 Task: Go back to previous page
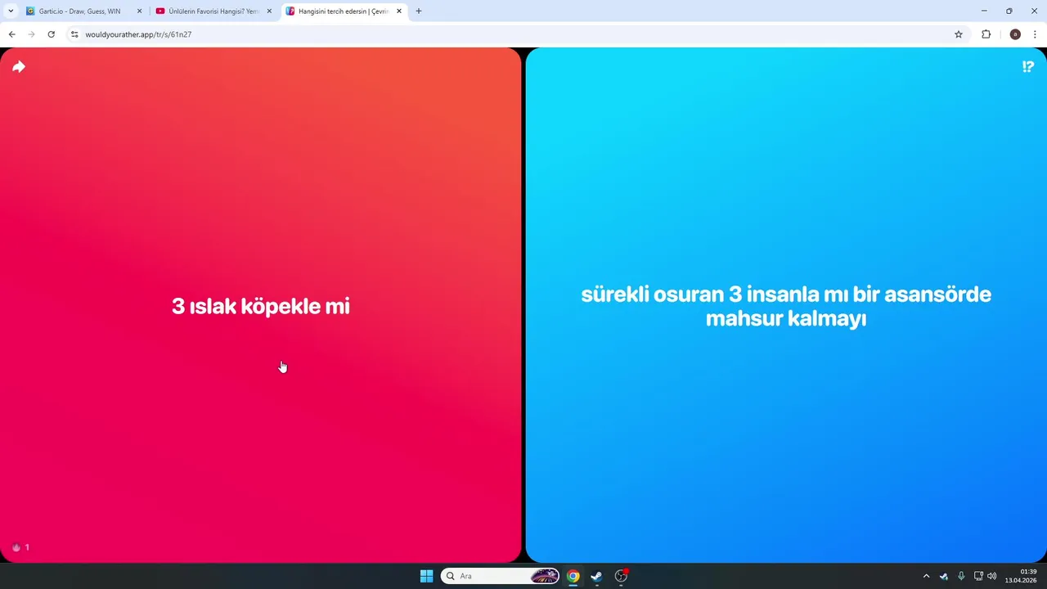point(11,34)
